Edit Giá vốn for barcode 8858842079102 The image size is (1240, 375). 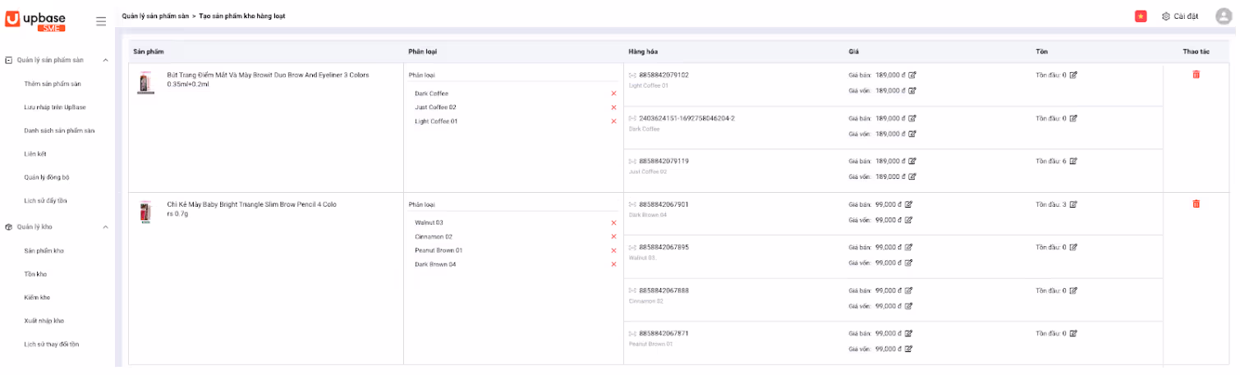pos(912,90)
